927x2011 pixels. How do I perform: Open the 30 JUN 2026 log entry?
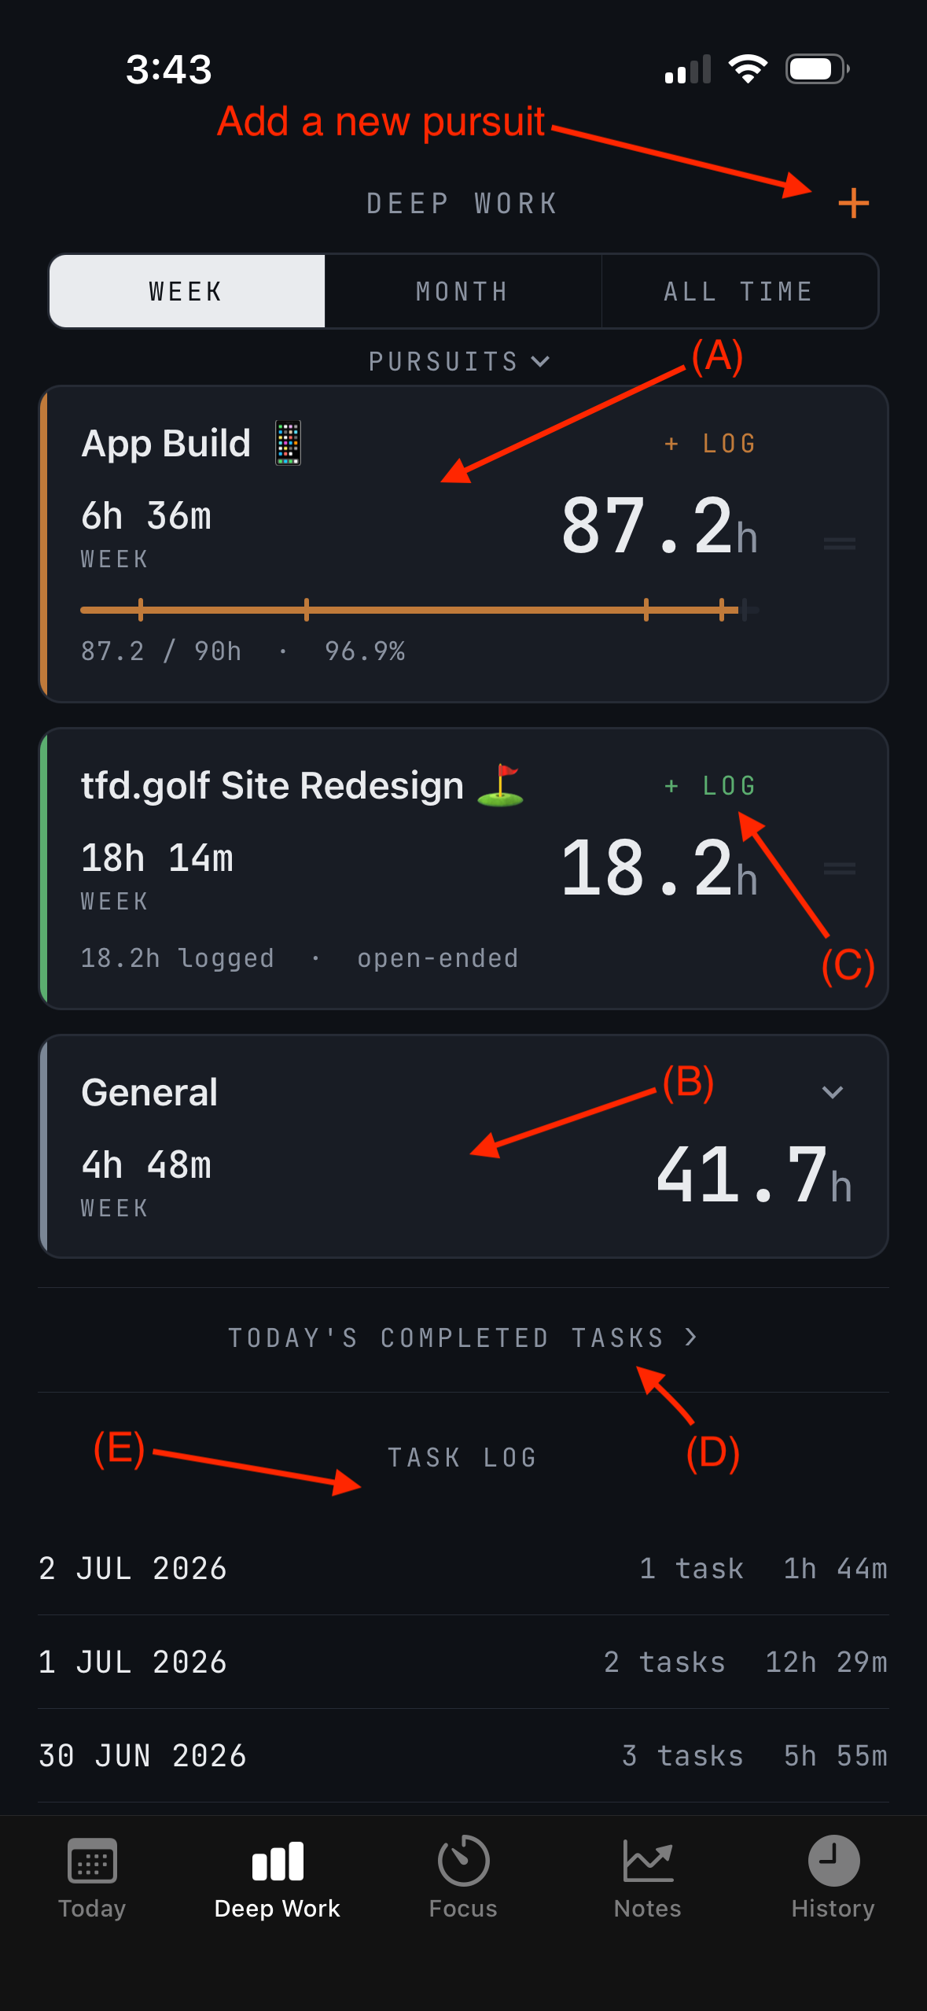pyautogui.click(x=463, y=1756)
